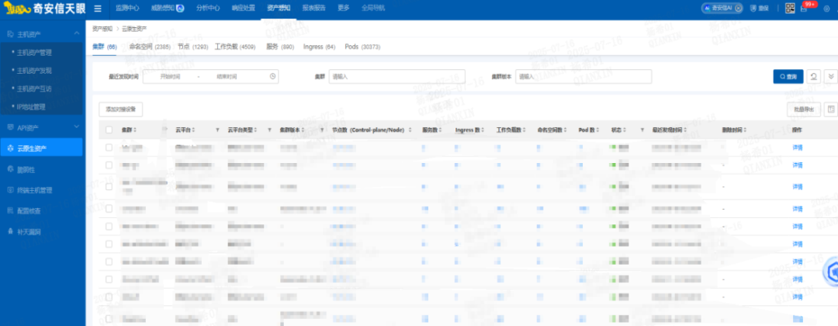Switch to the 服务 (890) tab
838x326 pixels.
point(280,47)
